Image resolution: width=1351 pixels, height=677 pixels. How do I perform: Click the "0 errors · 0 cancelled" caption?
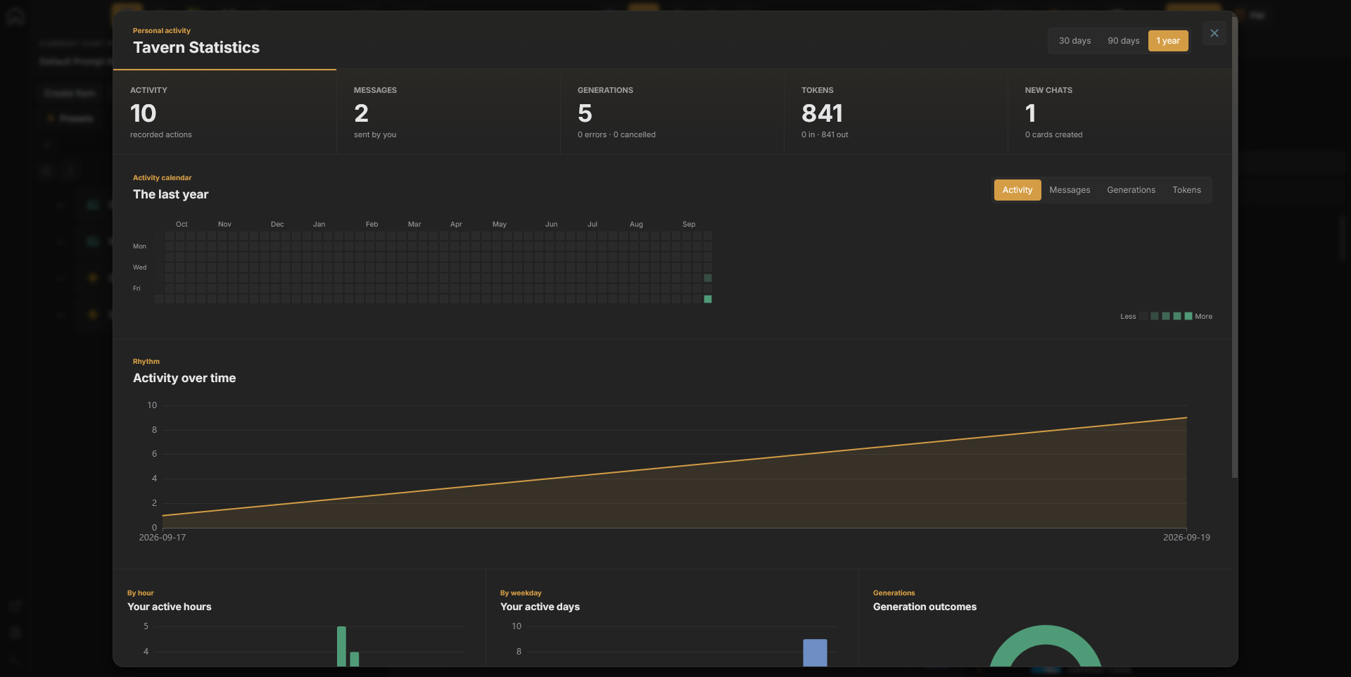coord(616,134)
